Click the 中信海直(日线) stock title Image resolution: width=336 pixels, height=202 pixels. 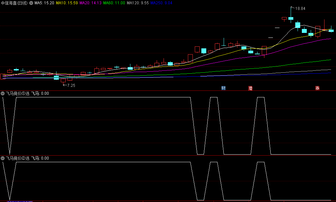click(14, 3)
